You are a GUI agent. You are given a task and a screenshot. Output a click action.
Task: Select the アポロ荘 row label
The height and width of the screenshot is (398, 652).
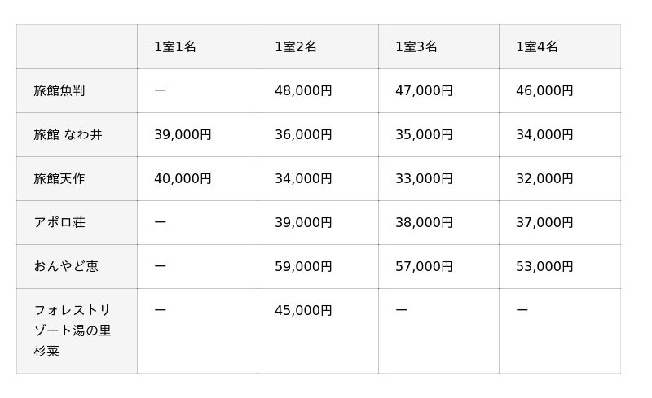[x=59, y=223]
